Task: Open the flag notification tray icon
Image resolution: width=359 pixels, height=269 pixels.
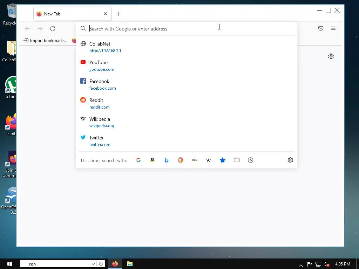Action: tap(310, 264)
